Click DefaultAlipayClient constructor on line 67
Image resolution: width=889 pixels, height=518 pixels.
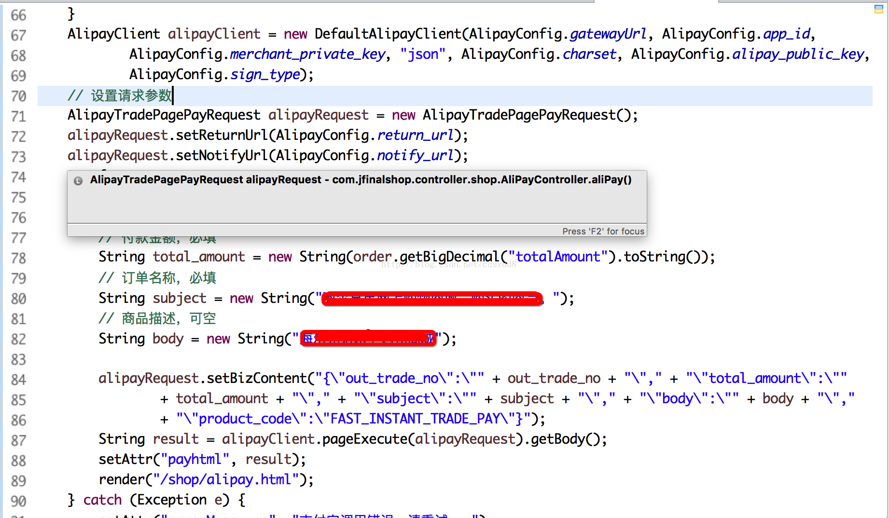pos(388,34)
